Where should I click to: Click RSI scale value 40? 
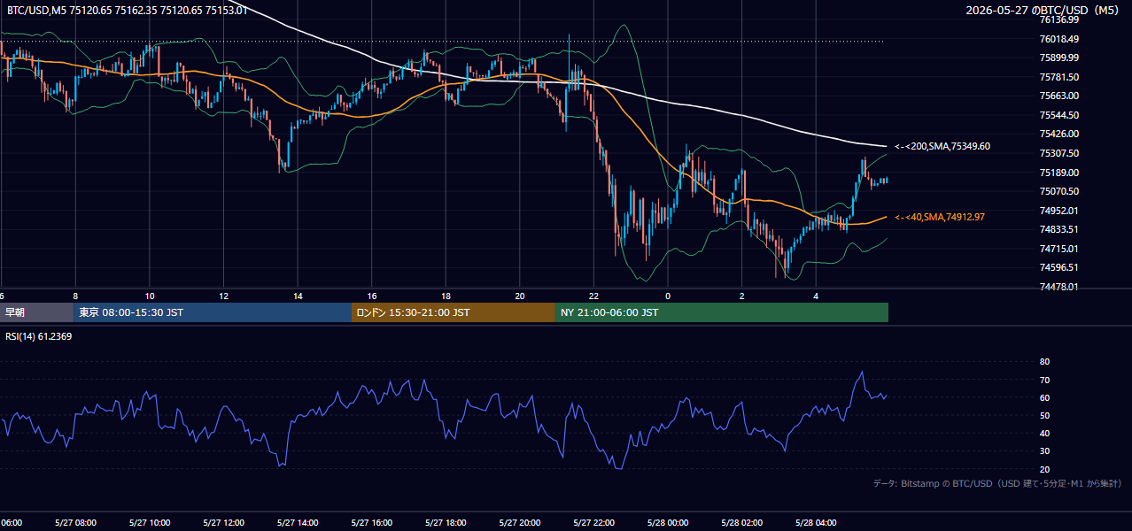tap(1044, 433)
